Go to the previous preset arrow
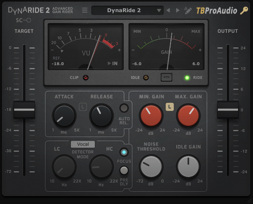 tap(168, 11)
